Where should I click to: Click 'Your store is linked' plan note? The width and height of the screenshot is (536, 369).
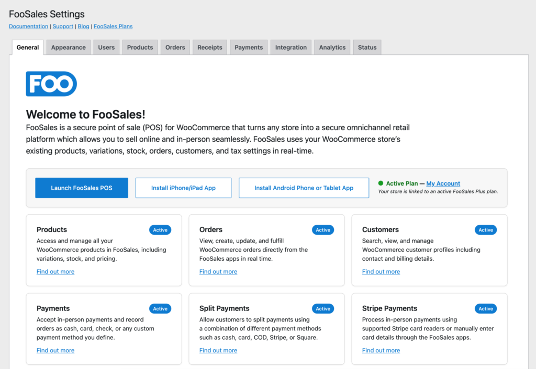[x=438, y=191]
